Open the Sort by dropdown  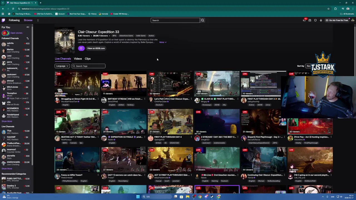[x=308, y=66]
